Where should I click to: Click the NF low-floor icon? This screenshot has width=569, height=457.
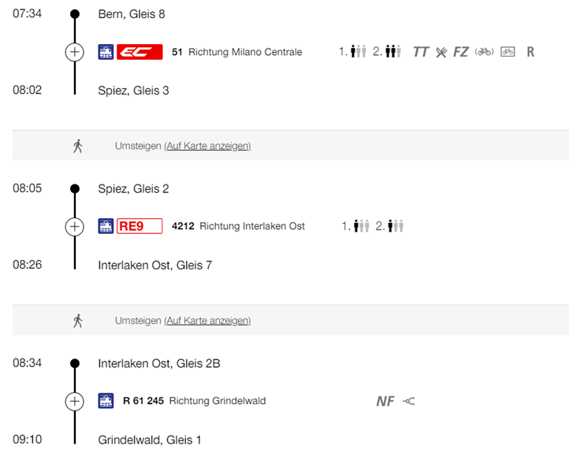tap(385, 401)
